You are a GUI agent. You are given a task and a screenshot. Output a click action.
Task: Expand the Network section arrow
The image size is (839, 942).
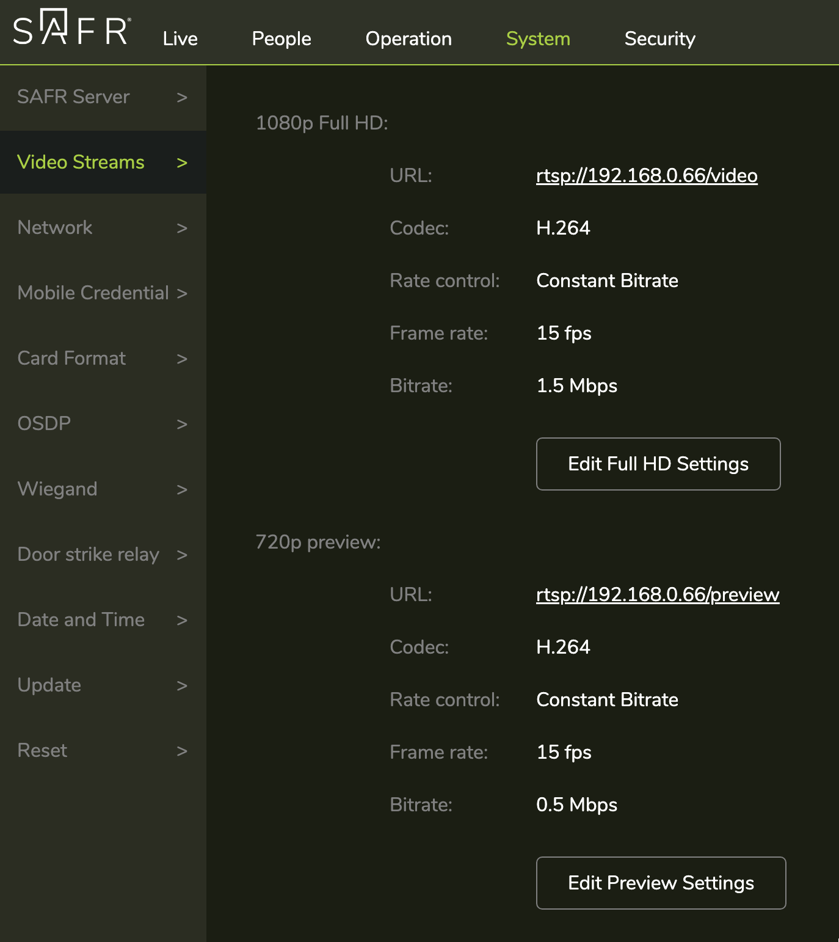click(181, 228)
